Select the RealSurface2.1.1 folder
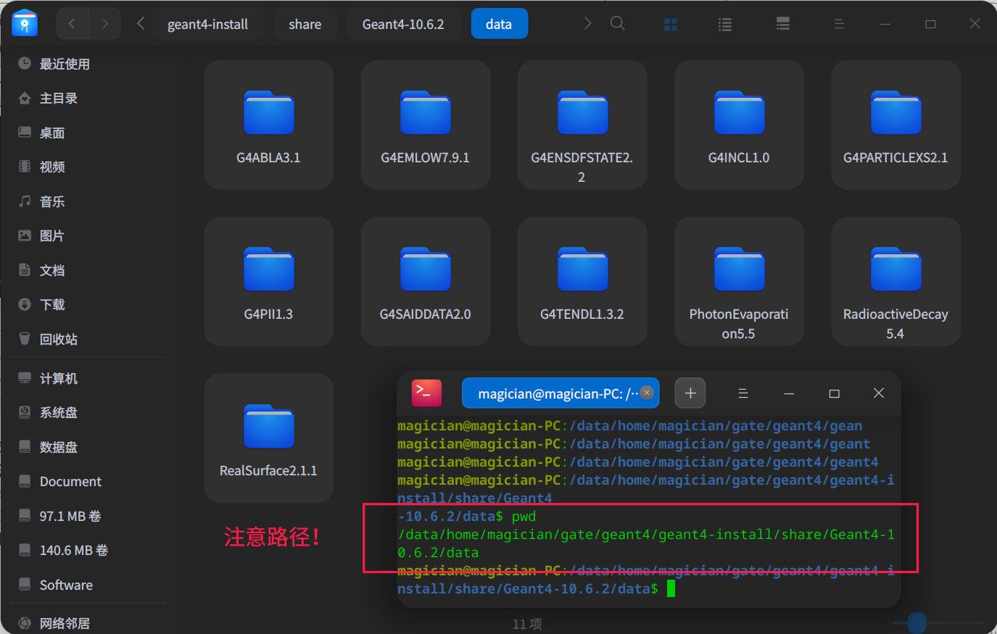The height and width of the screenshot is (634, 997). pyautogui.click(x=269, y=438)
